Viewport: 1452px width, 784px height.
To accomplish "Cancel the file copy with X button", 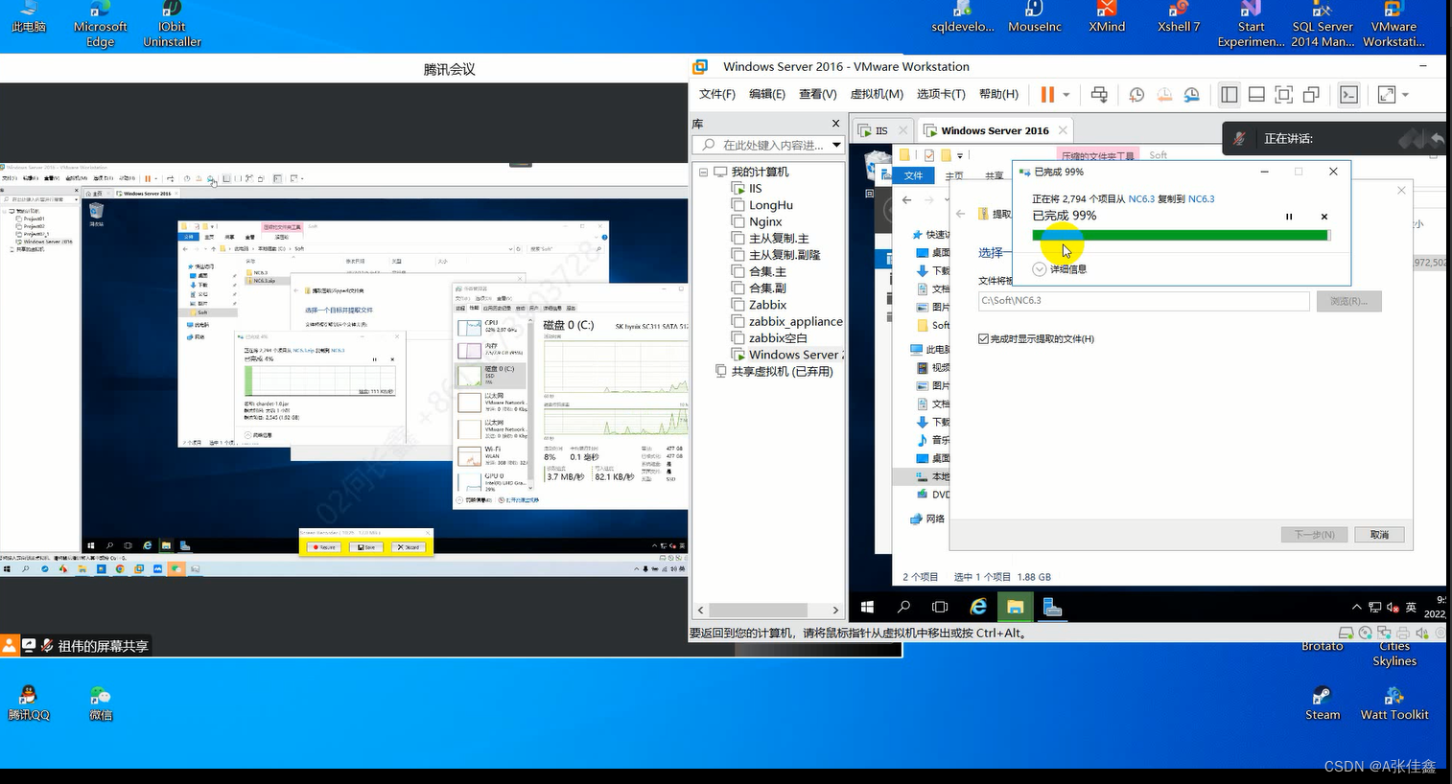I will point(1324,217).
